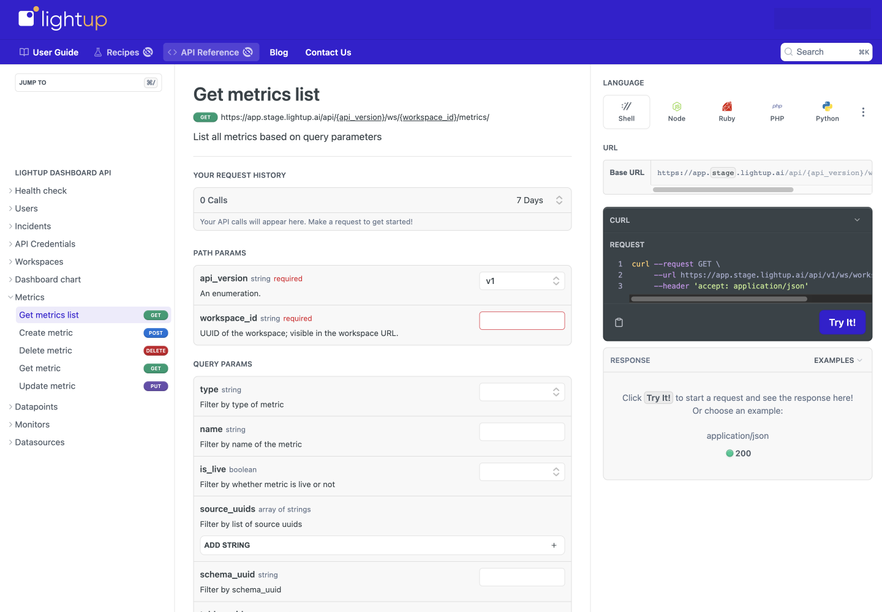
Task: Click the GET badge next to Get metrics list
Action: pos(156,315)
